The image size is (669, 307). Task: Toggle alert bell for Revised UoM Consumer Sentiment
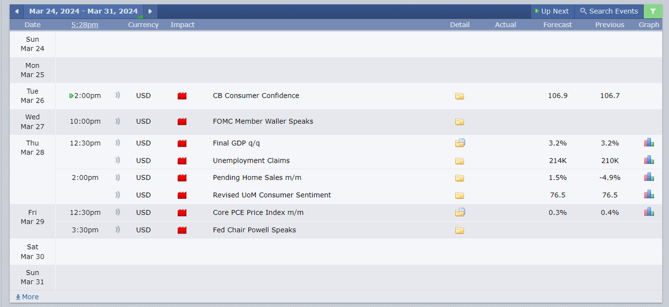click(x=118, y=195)
